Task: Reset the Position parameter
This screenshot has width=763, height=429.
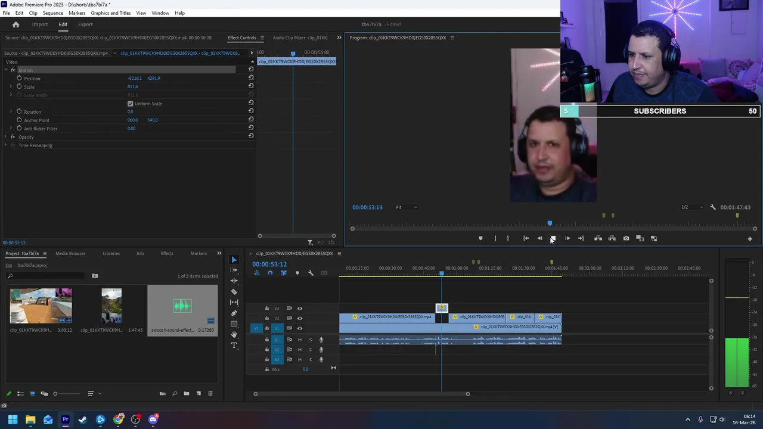Action: (251, 78)
